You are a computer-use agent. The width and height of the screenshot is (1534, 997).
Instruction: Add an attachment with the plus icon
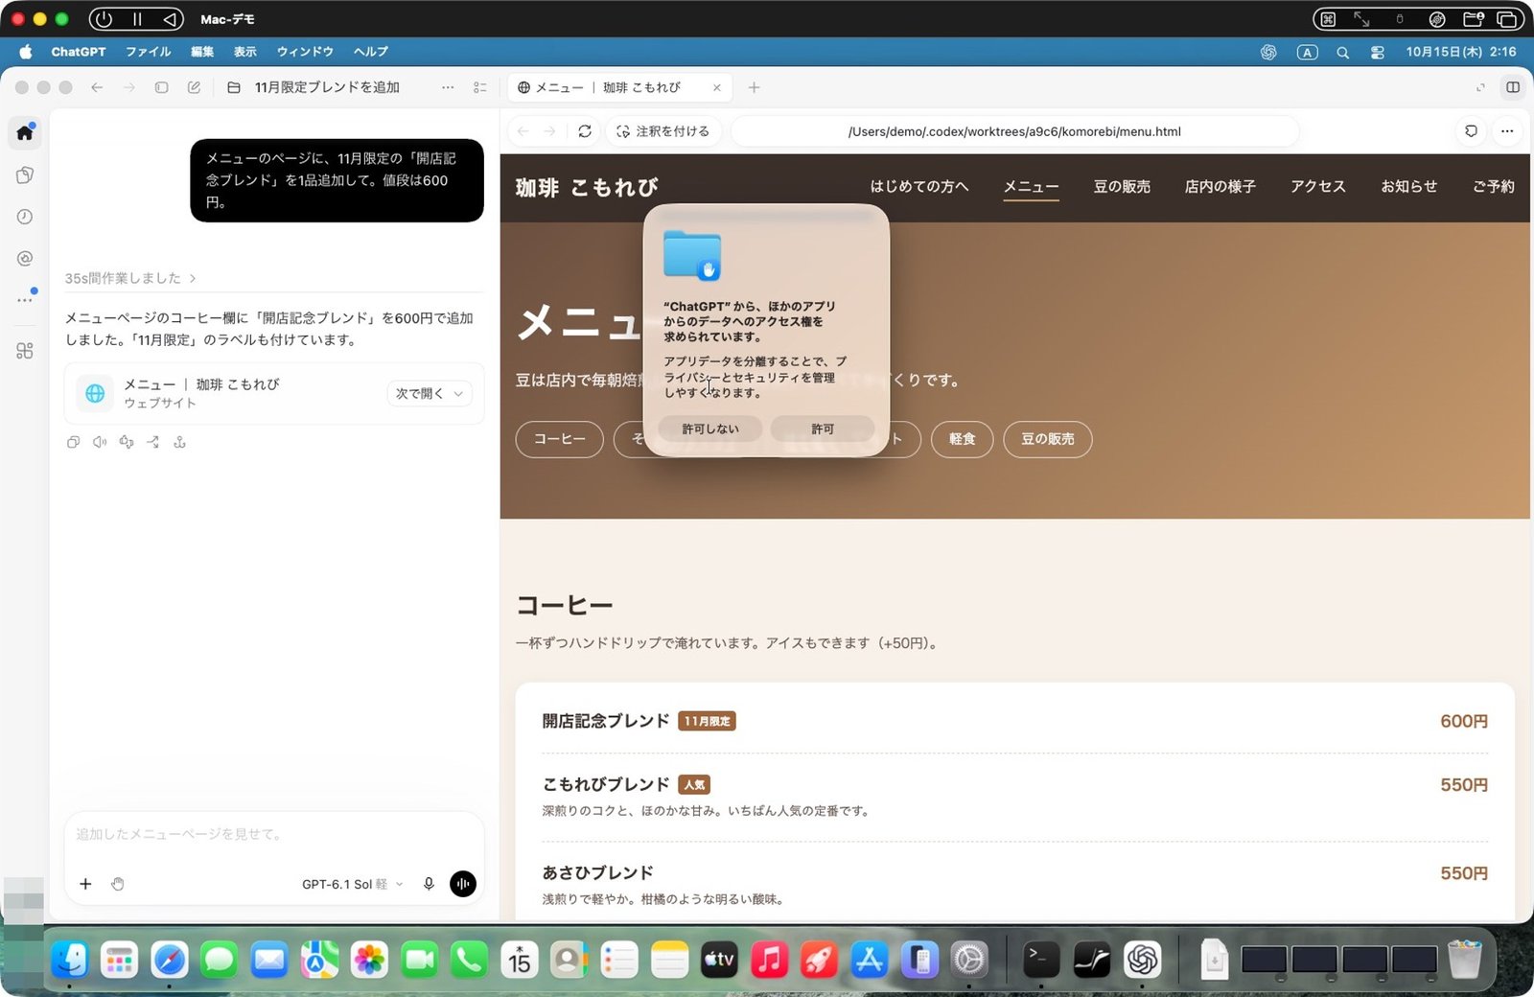point(85,884)
